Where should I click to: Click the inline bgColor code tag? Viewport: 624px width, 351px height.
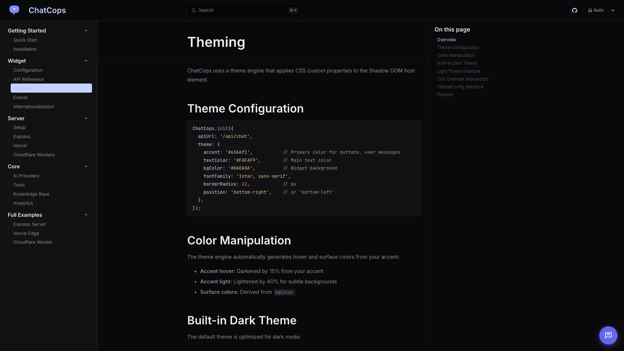click(284, 292)
